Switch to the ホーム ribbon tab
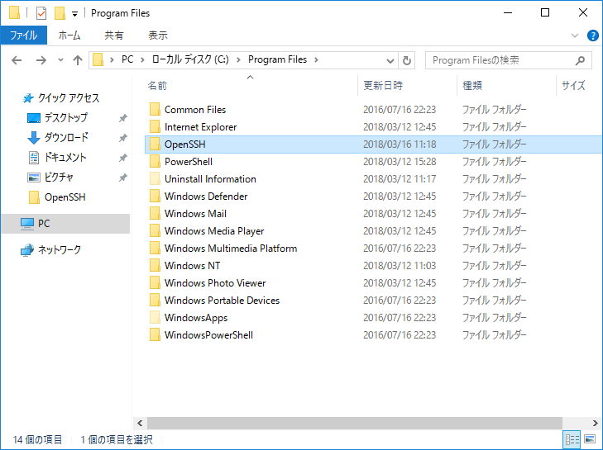 [x=69, y=36]
